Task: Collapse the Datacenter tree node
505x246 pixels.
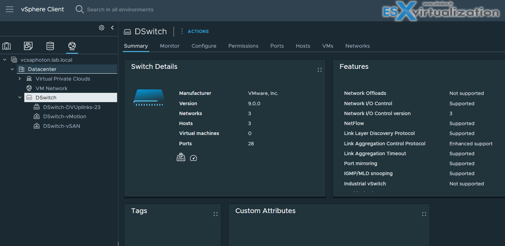Action: (12, 69)
